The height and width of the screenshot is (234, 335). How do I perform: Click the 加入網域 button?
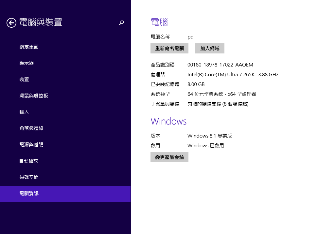(210, 48)
